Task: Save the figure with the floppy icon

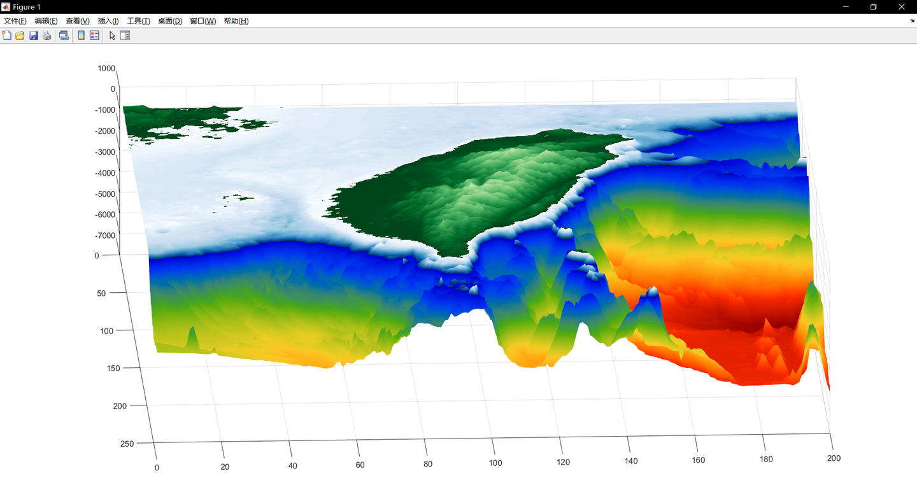Action: click(34, 36)
